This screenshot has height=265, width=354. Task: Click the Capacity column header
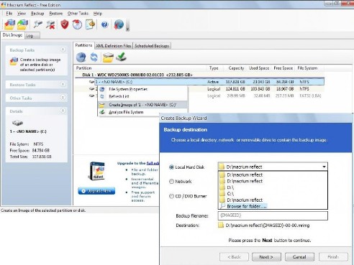(x=236, y=68)
